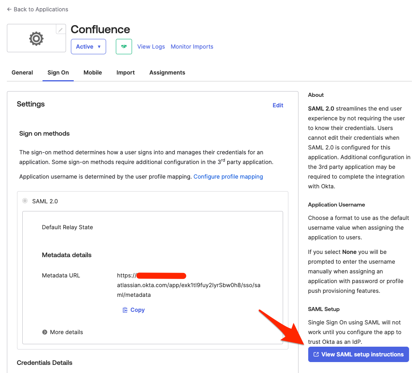Click the Sign on methods heading
The height and width of the screenshot is (373, 420).
(x=45, y=133)
